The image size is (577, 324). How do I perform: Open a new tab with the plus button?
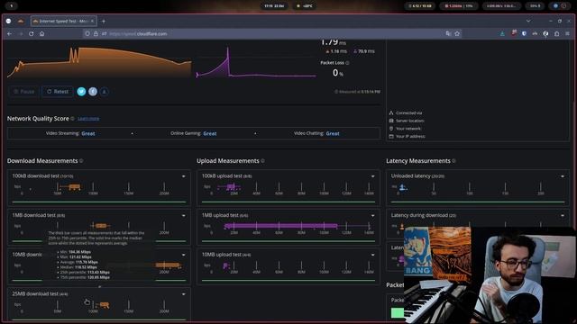pyautogui.click(x=104, y=22)
